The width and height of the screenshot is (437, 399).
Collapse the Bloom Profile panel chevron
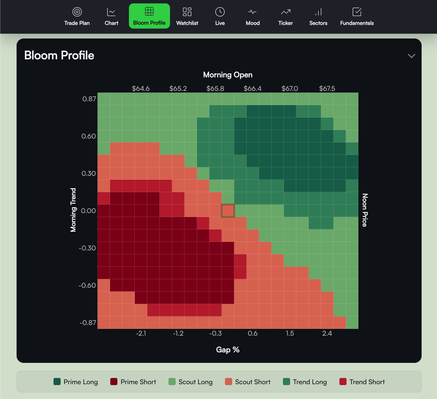tap(411, 56)
